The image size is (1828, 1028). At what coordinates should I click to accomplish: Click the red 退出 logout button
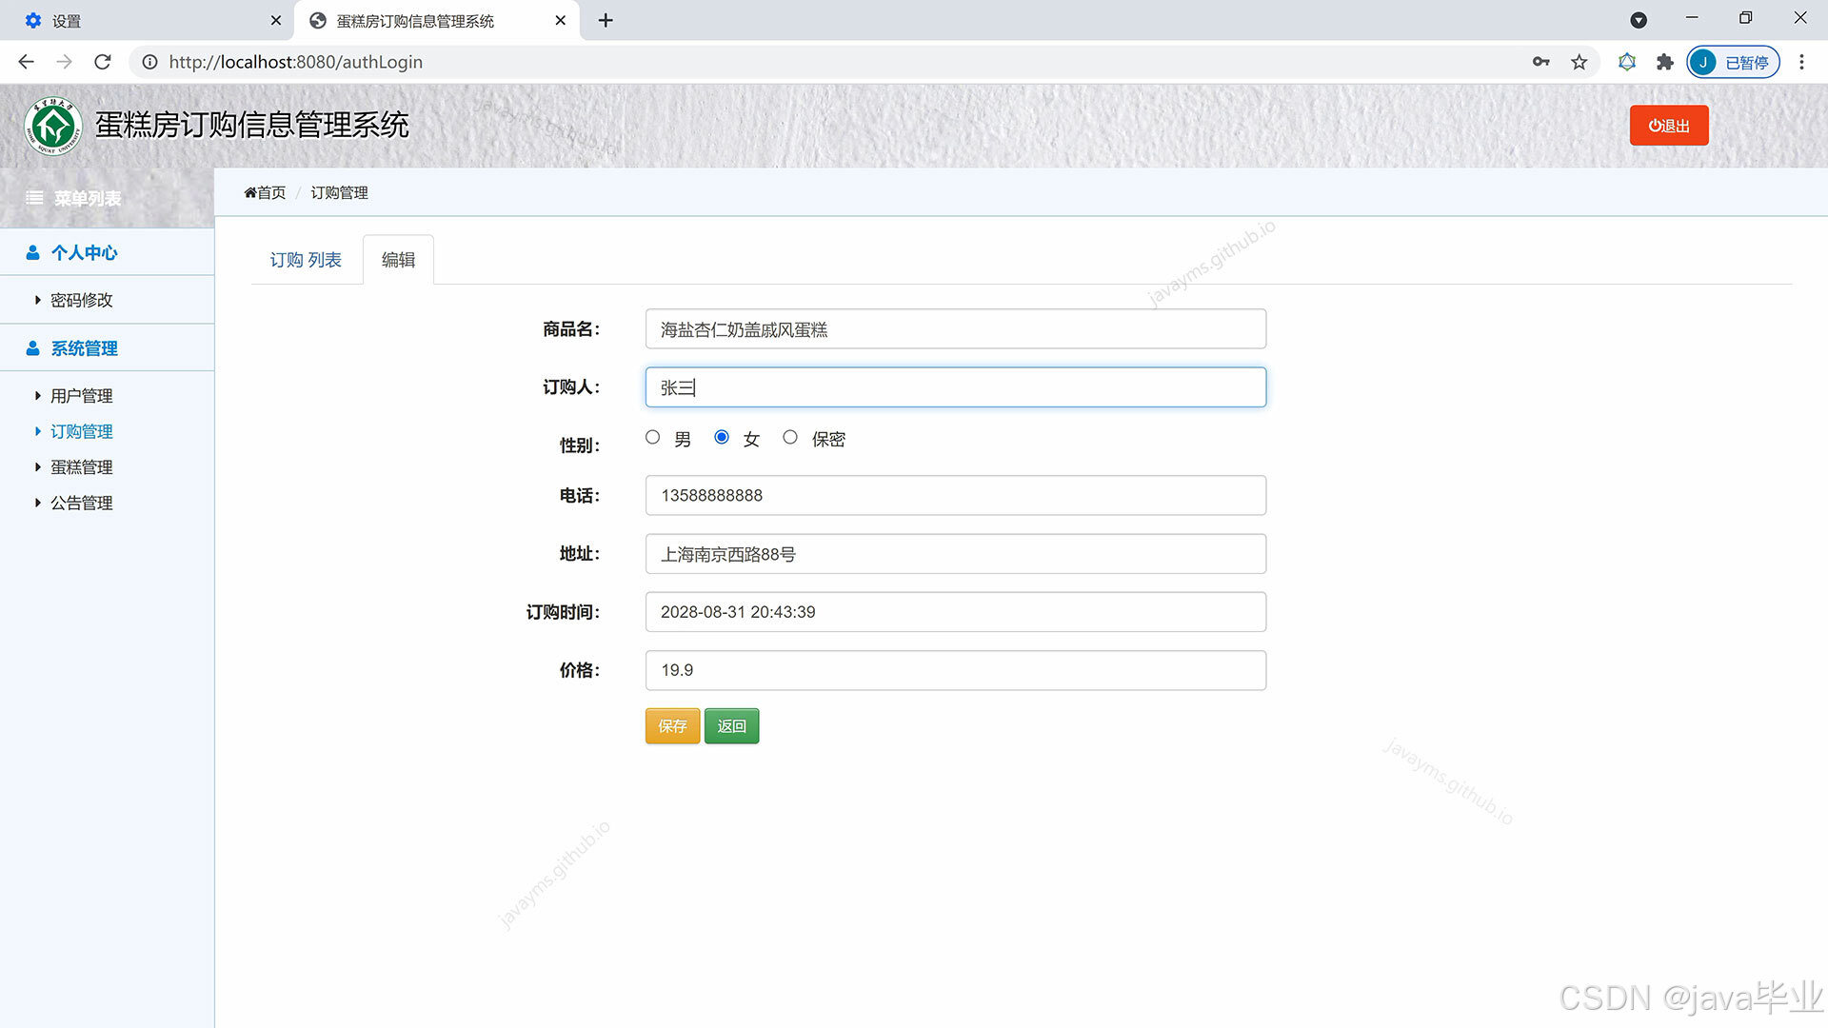[x=1669, y=126]
